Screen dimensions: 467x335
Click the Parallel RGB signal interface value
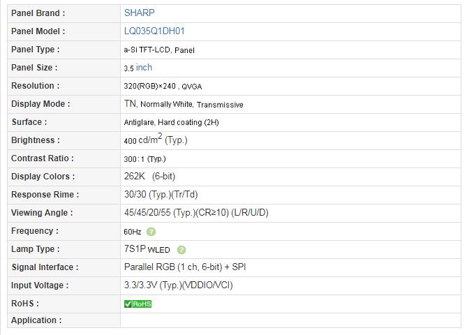click(x=185, y=267)
